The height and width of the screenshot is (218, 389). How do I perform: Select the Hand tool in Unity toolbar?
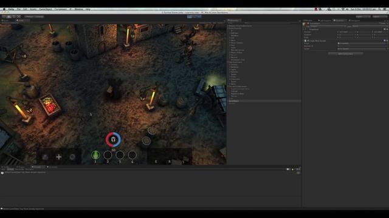tap(4, 16)
